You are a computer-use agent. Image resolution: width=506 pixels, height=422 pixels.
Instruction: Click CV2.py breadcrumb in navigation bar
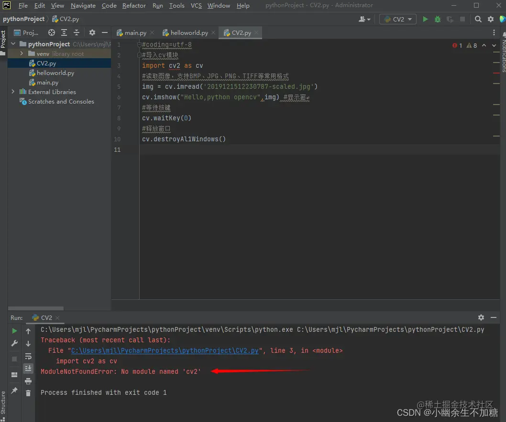pos(66,19)
